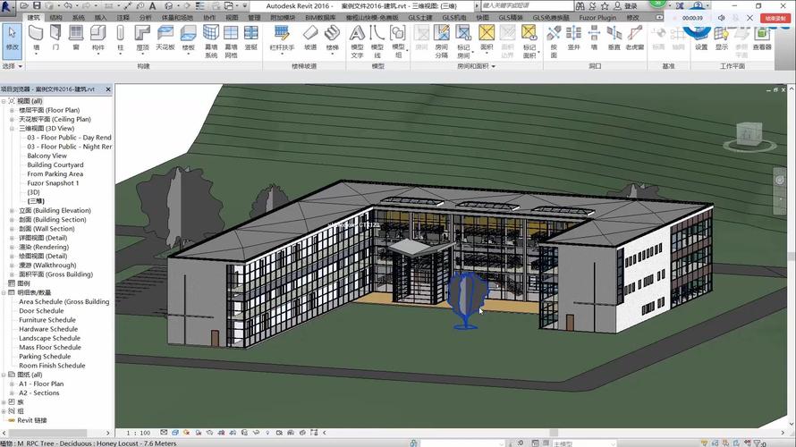Click the 1 : 100 view scale
This screenshot has width=796, height=447.
click(138, 433)
